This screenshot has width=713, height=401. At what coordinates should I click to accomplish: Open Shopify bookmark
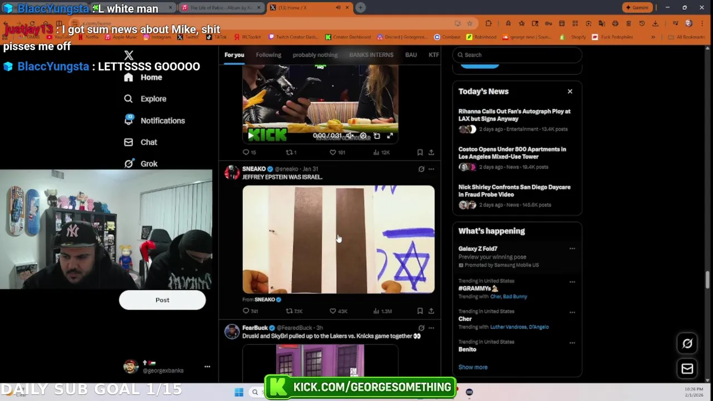click(x=574, y=37)
